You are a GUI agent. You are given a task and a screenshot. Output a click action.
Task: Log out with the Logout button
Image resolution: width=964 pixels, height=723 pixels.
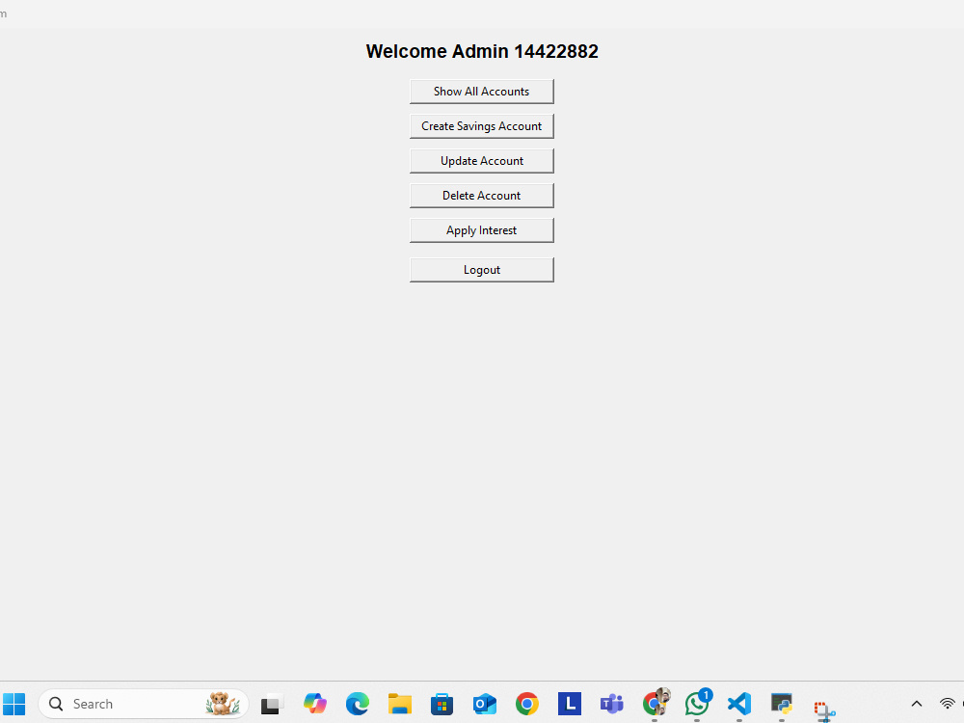pyautogui.click(x=481, y=270)
